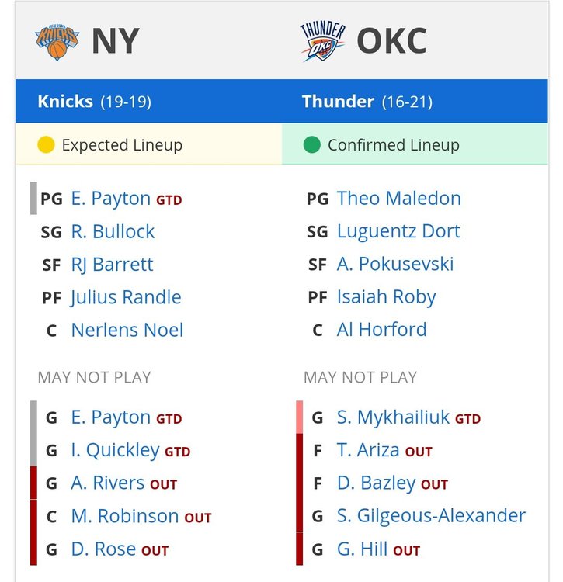Image resolution: width=563 pixels, height=582 pixels.
Task: Select RJ Barrett in Knicks lineup
Action: tap(112, 265)
